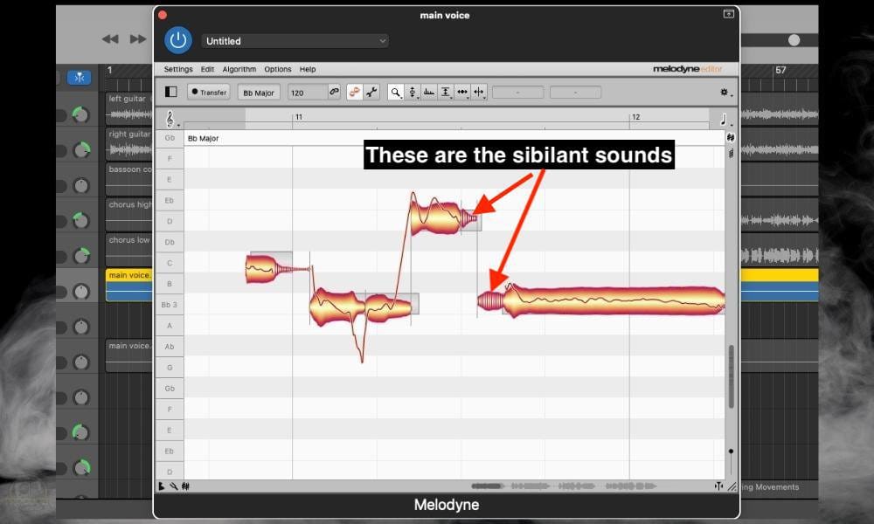The image size is (874, 524).
Task: Click bar 12 in the time ruler
Action: click(636, 117)
